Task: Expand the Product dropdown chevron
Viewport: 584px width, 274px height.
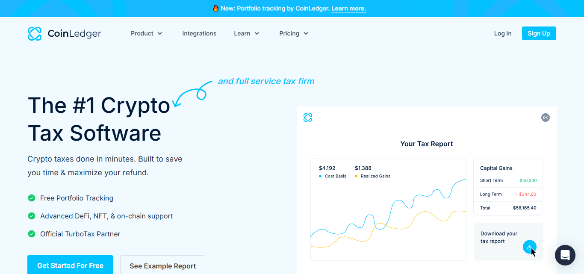Action: tap(160, 33)
